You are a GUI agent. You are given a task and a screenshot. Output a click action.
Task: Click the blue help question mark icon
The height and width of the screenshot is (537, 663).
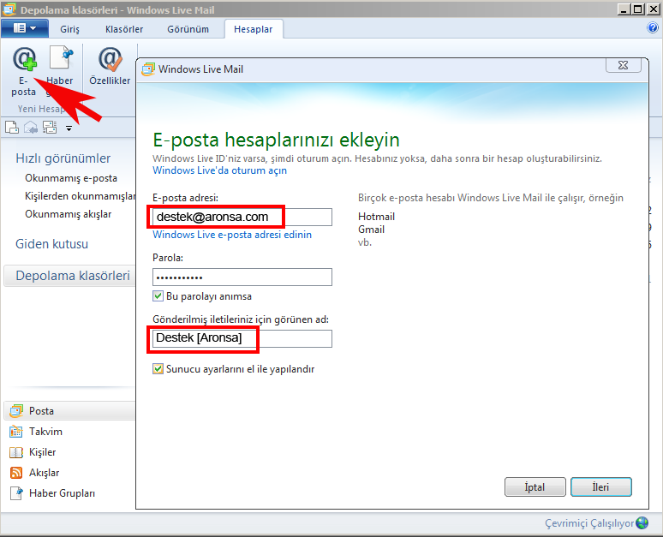[653, 27]
